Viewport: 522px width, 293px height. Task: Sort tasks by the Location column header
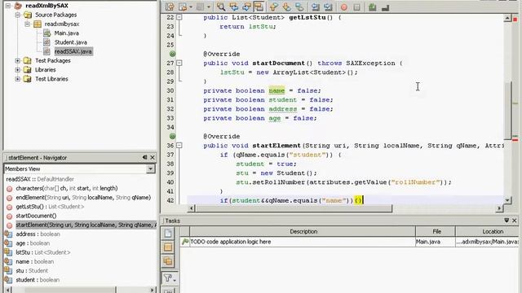coord(488,231)
